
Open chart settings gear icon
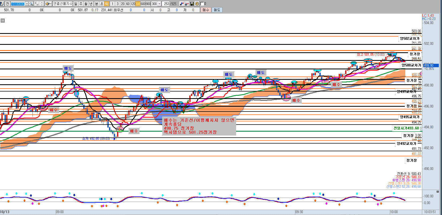pyautogui.click(x=197, y=4)
